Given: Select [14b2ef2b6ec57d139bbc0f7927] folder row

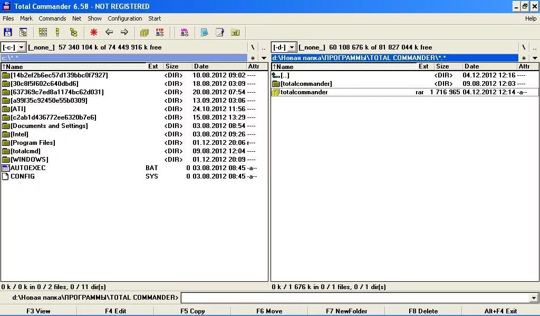Looking at the screenshot, I should 134,75.
